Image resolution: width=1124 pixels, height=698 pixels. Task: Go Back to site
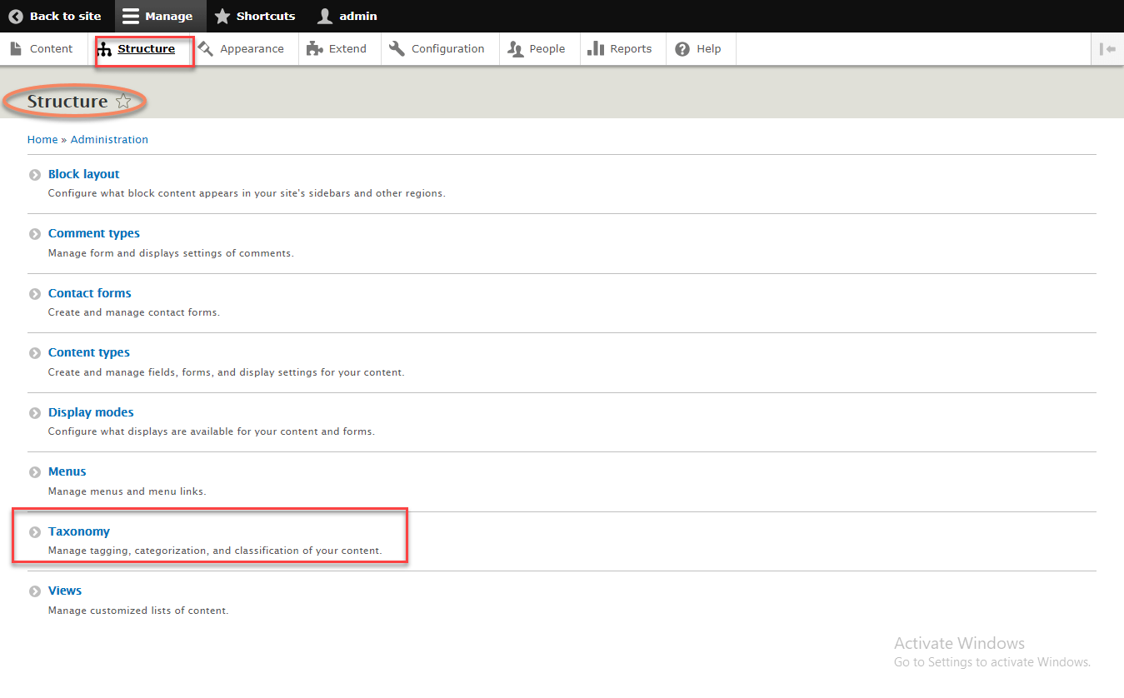pyautogui.click(x=55, y=16)
